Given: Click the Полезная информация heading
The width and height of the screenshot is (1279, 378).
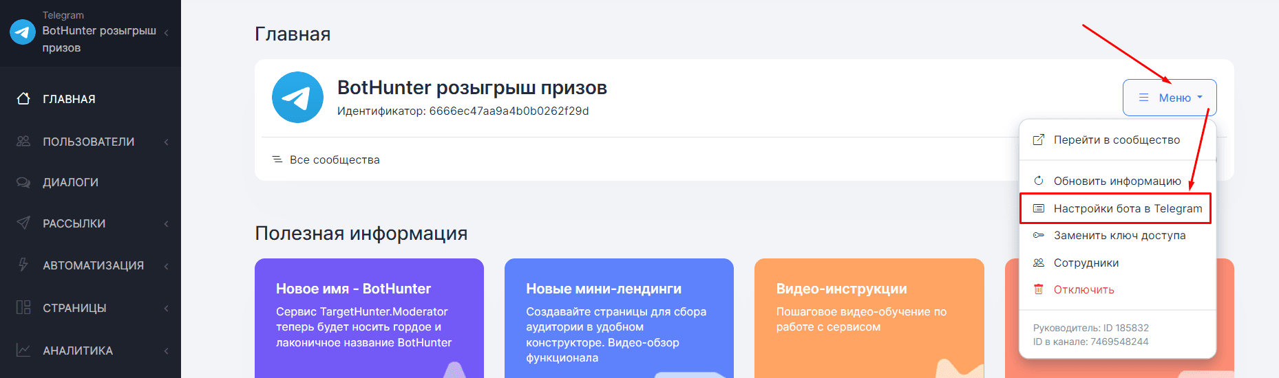Looking at the screenshot, I should (x=361, y=233).
